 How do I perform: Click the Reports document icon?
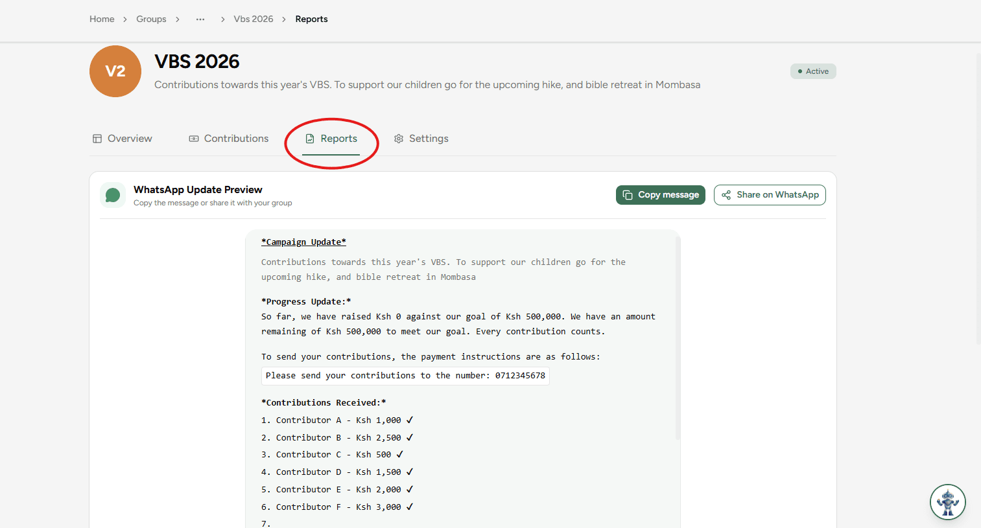pos(310,139)
